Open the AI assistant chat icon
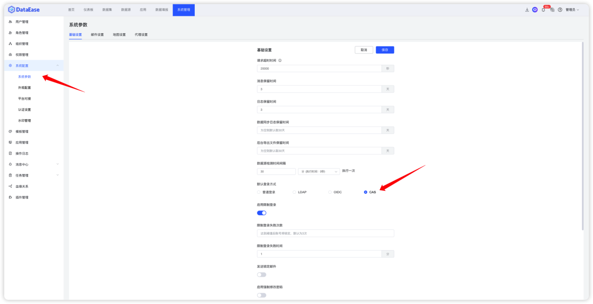The height and width of the screenshot is (304, 593). click(535, 9)
